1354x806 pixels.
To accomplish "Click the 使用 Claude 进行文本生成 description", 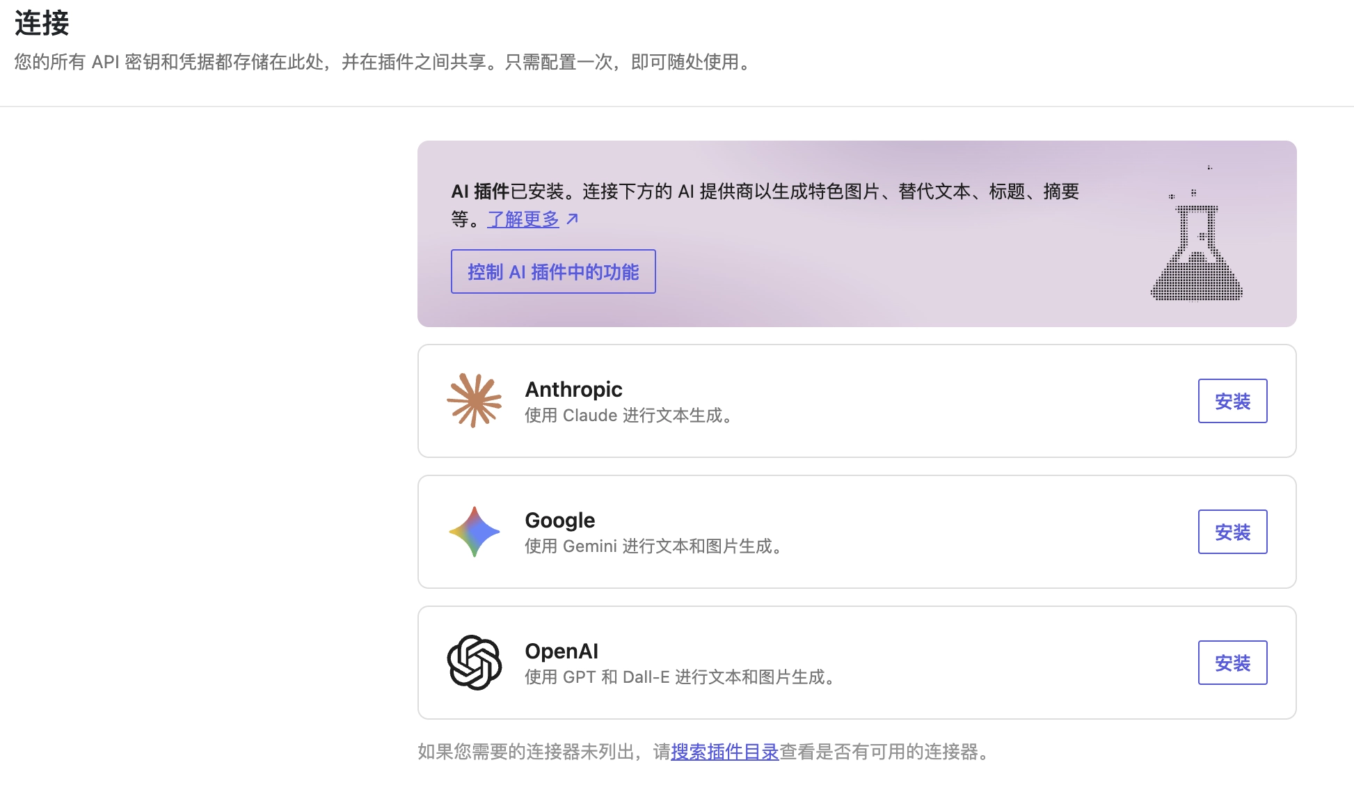I will [x=628, y=416].
